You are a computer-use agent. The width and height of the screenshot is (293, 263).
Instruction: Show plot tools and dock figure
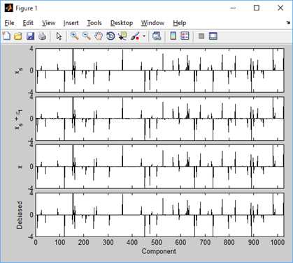point(213,36)
